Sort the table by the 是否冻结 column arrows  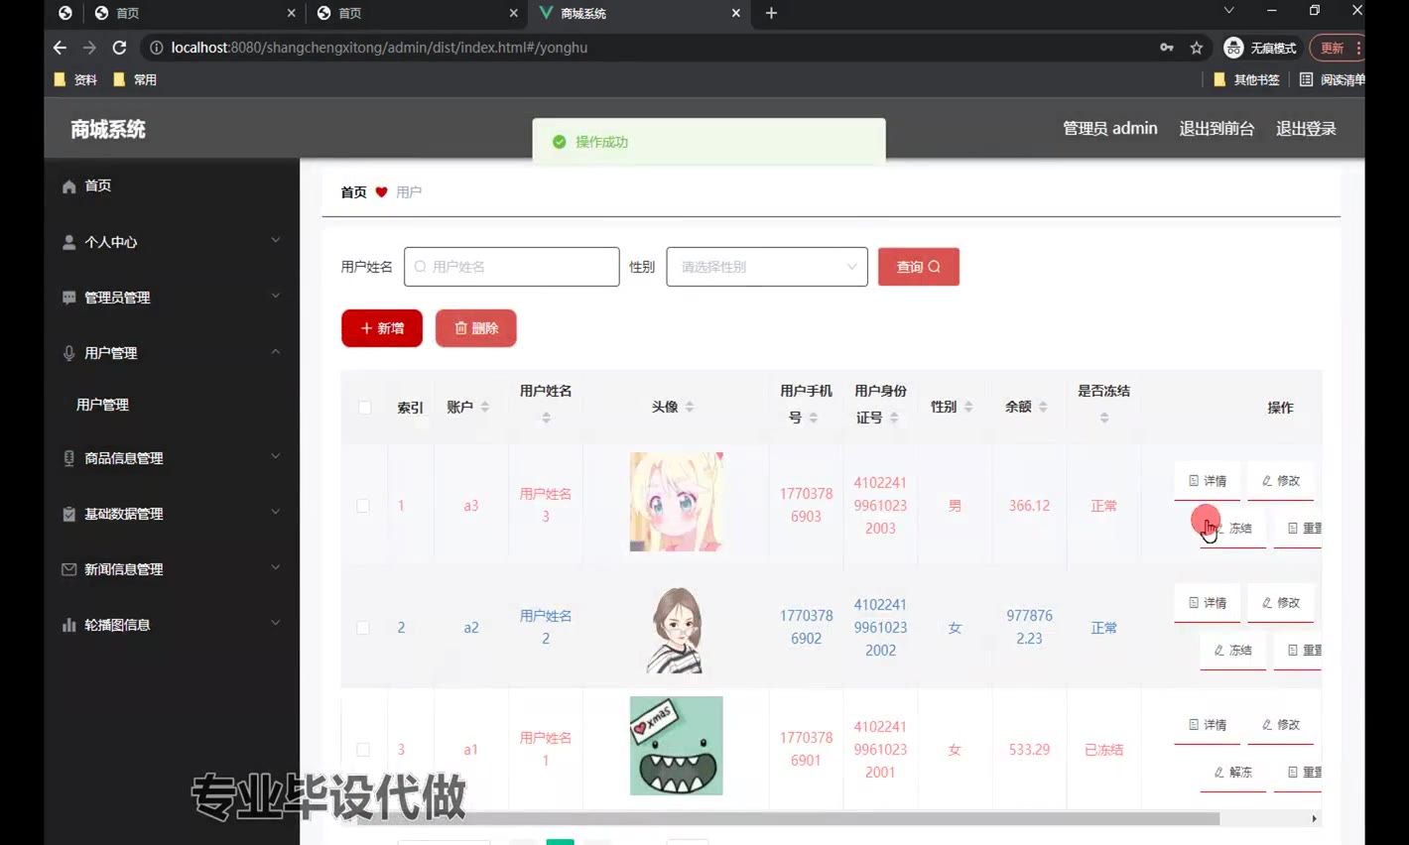1104,418
